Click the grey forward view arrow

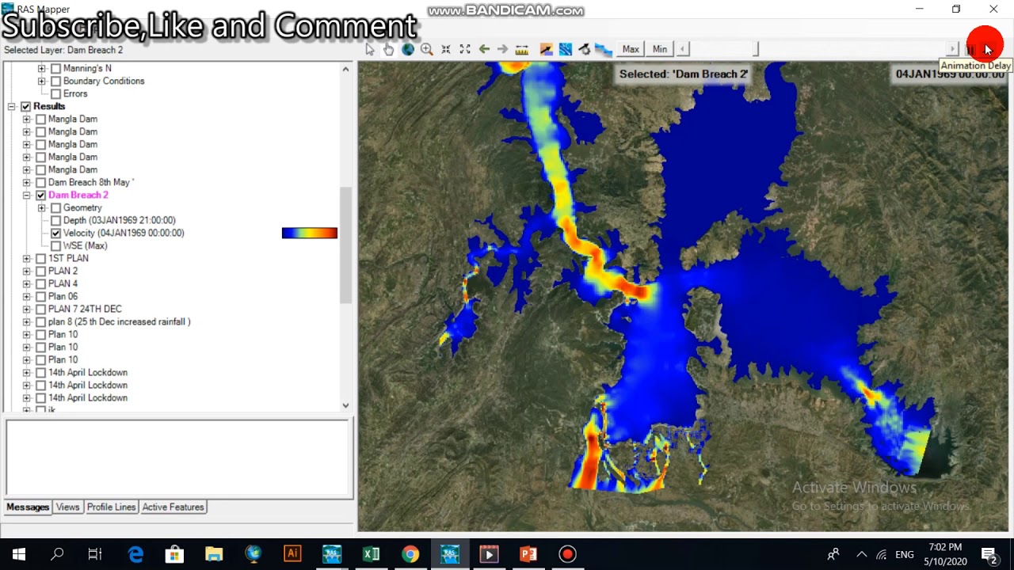point(503,49)
